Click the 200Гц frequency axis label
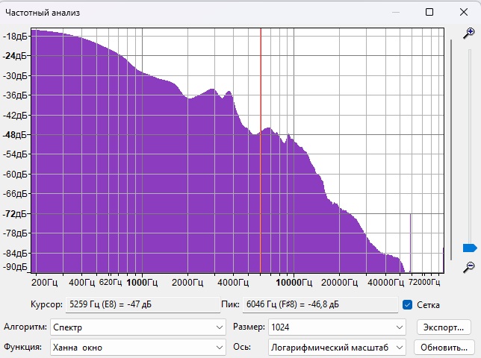 (x=45, y=283)
